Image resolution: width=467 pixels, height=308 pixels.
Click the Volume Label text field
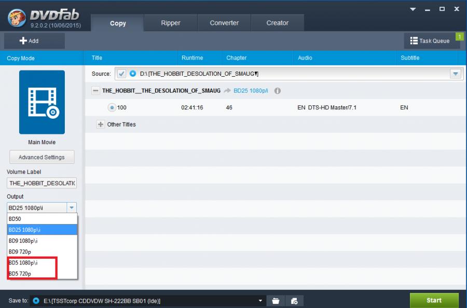[x=42, y=183]
